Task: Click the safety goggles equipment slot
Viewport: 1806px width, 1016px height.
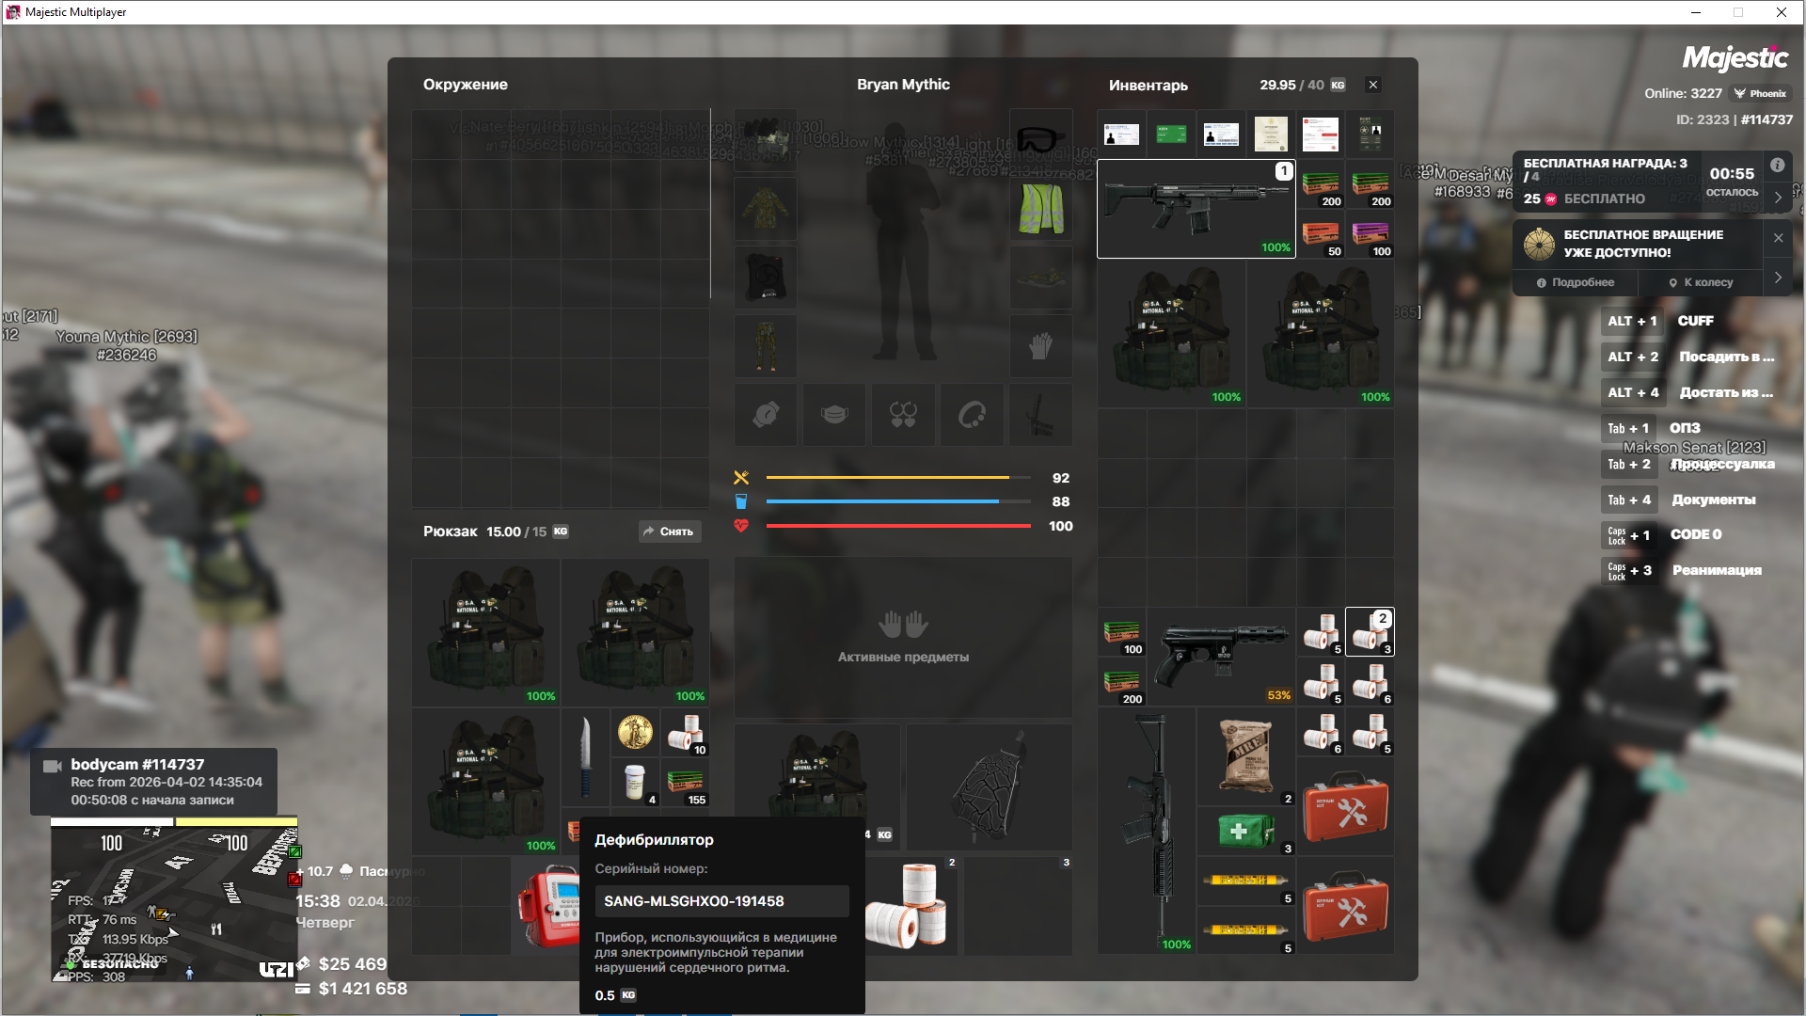Action: tap(1040, 140)
